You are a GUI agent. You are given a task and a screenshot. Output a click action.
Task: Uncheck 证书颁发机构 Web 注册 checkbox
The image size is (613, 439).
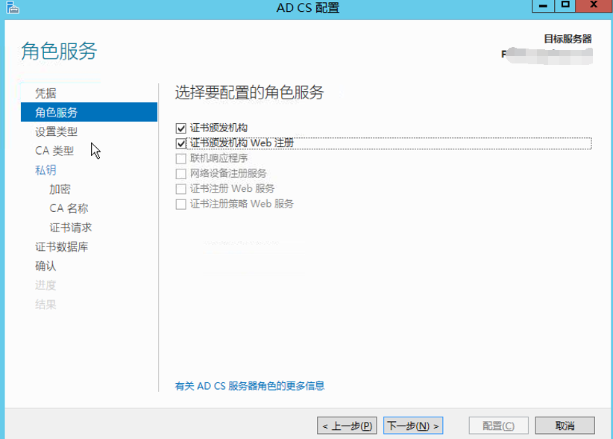click(x=180, y=143)
